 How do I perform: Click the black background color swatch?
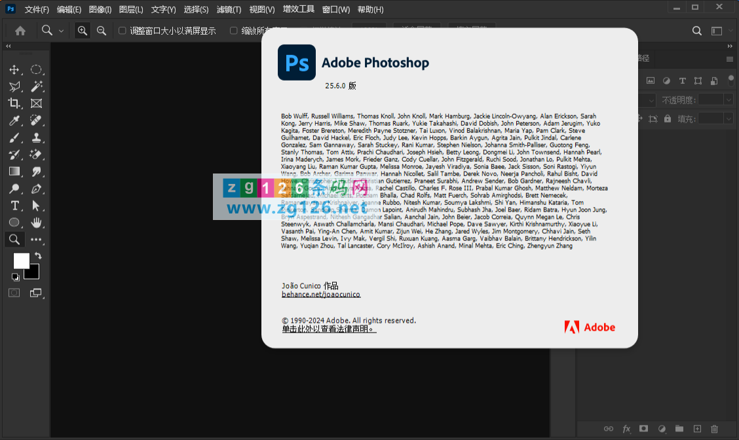click(x=33, y=273)
